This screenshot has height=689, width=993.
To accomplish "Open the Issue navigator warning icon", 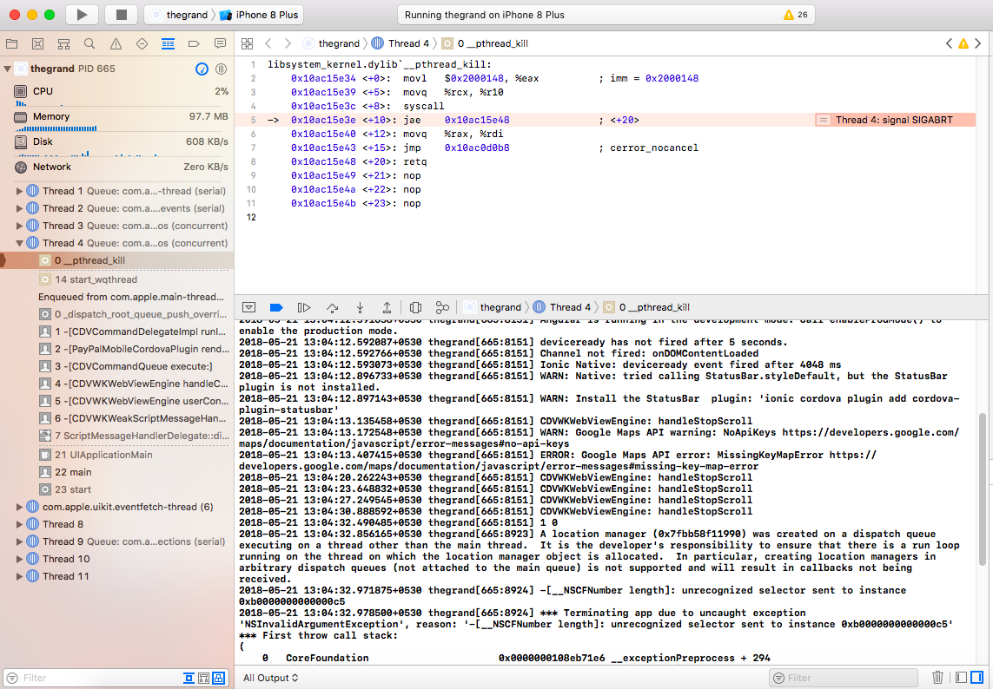I will pos(116,43).
